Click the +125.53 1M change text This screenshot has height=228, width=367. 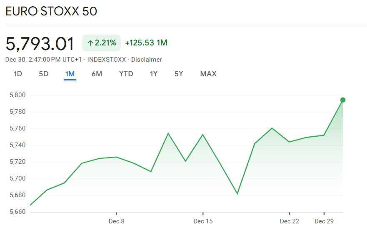coord(146,43)
